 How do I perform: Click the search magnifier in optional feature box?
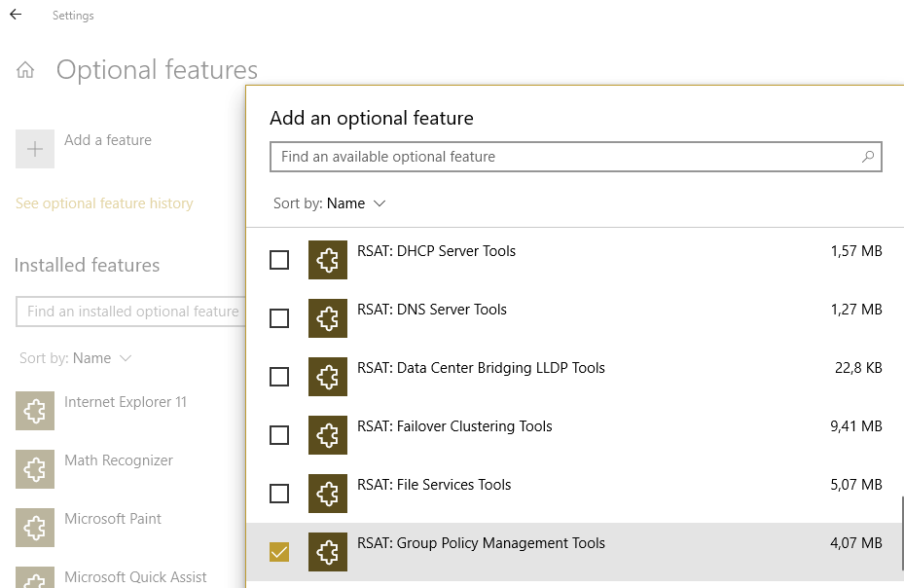click(868, 157)
